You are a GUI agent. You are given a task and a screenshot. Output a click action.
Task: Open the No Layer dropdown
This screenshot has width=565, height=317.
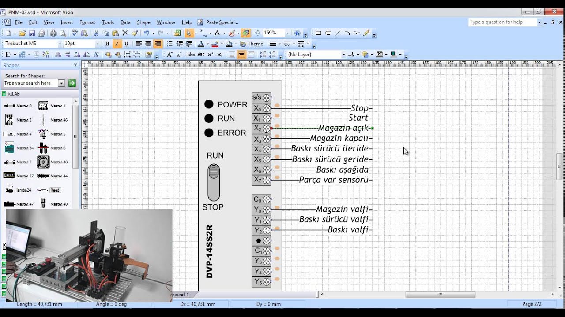(343, 55)
